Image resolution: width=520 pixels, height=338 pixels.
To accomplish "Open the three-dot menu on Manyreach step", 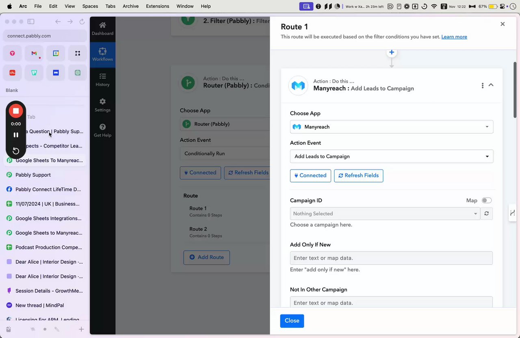I will pos(482,85).
